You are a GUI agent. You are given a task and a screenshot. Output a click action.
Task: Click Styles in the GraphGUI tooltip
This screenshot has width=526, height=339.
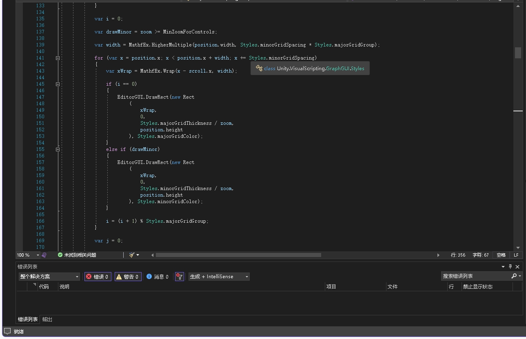(x=357, y=68)
